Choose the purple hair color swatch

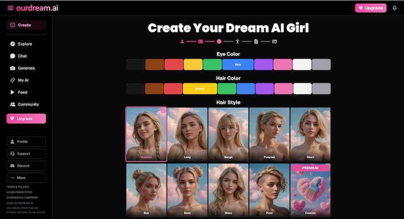tap(265, 89)
